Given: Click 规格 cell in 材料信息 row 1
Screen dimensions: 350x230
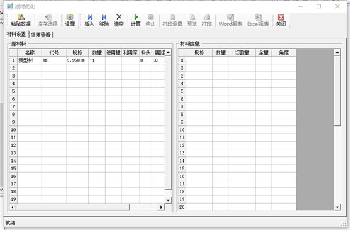Looking at the screenshot, I should (200, 60).
